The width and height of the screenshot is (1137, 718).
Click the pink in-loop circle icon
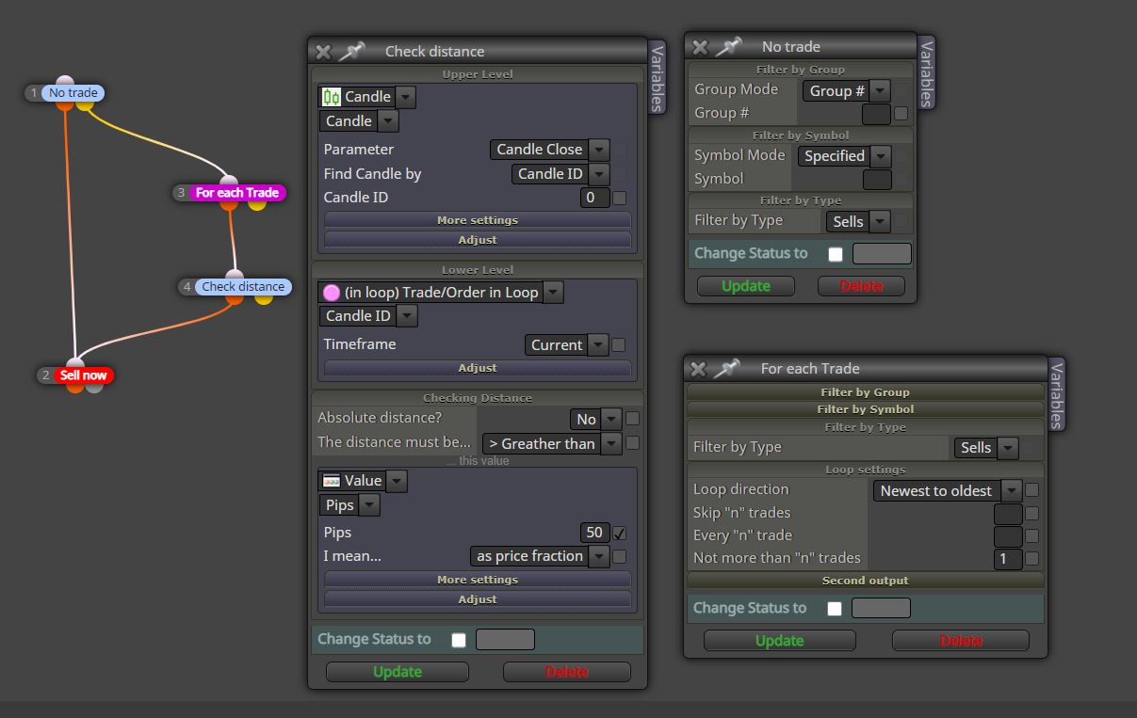click(x=330, y=293)
